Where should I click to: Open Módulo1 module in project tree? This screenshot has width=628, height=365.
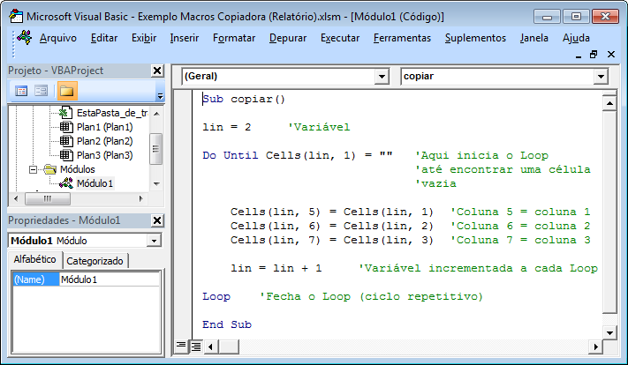tap(95, 183)
